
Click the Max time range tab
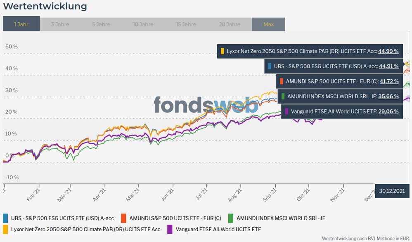coord(268,24)
